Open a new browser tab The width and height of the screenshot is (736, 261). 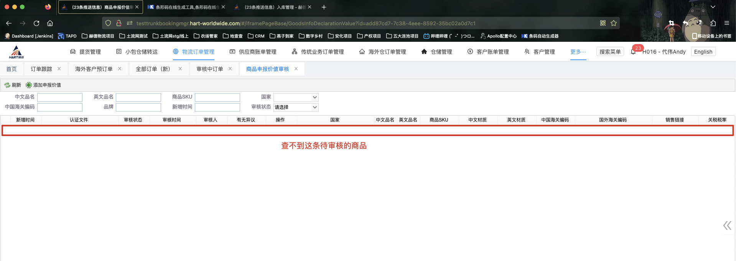pos(324,7)
